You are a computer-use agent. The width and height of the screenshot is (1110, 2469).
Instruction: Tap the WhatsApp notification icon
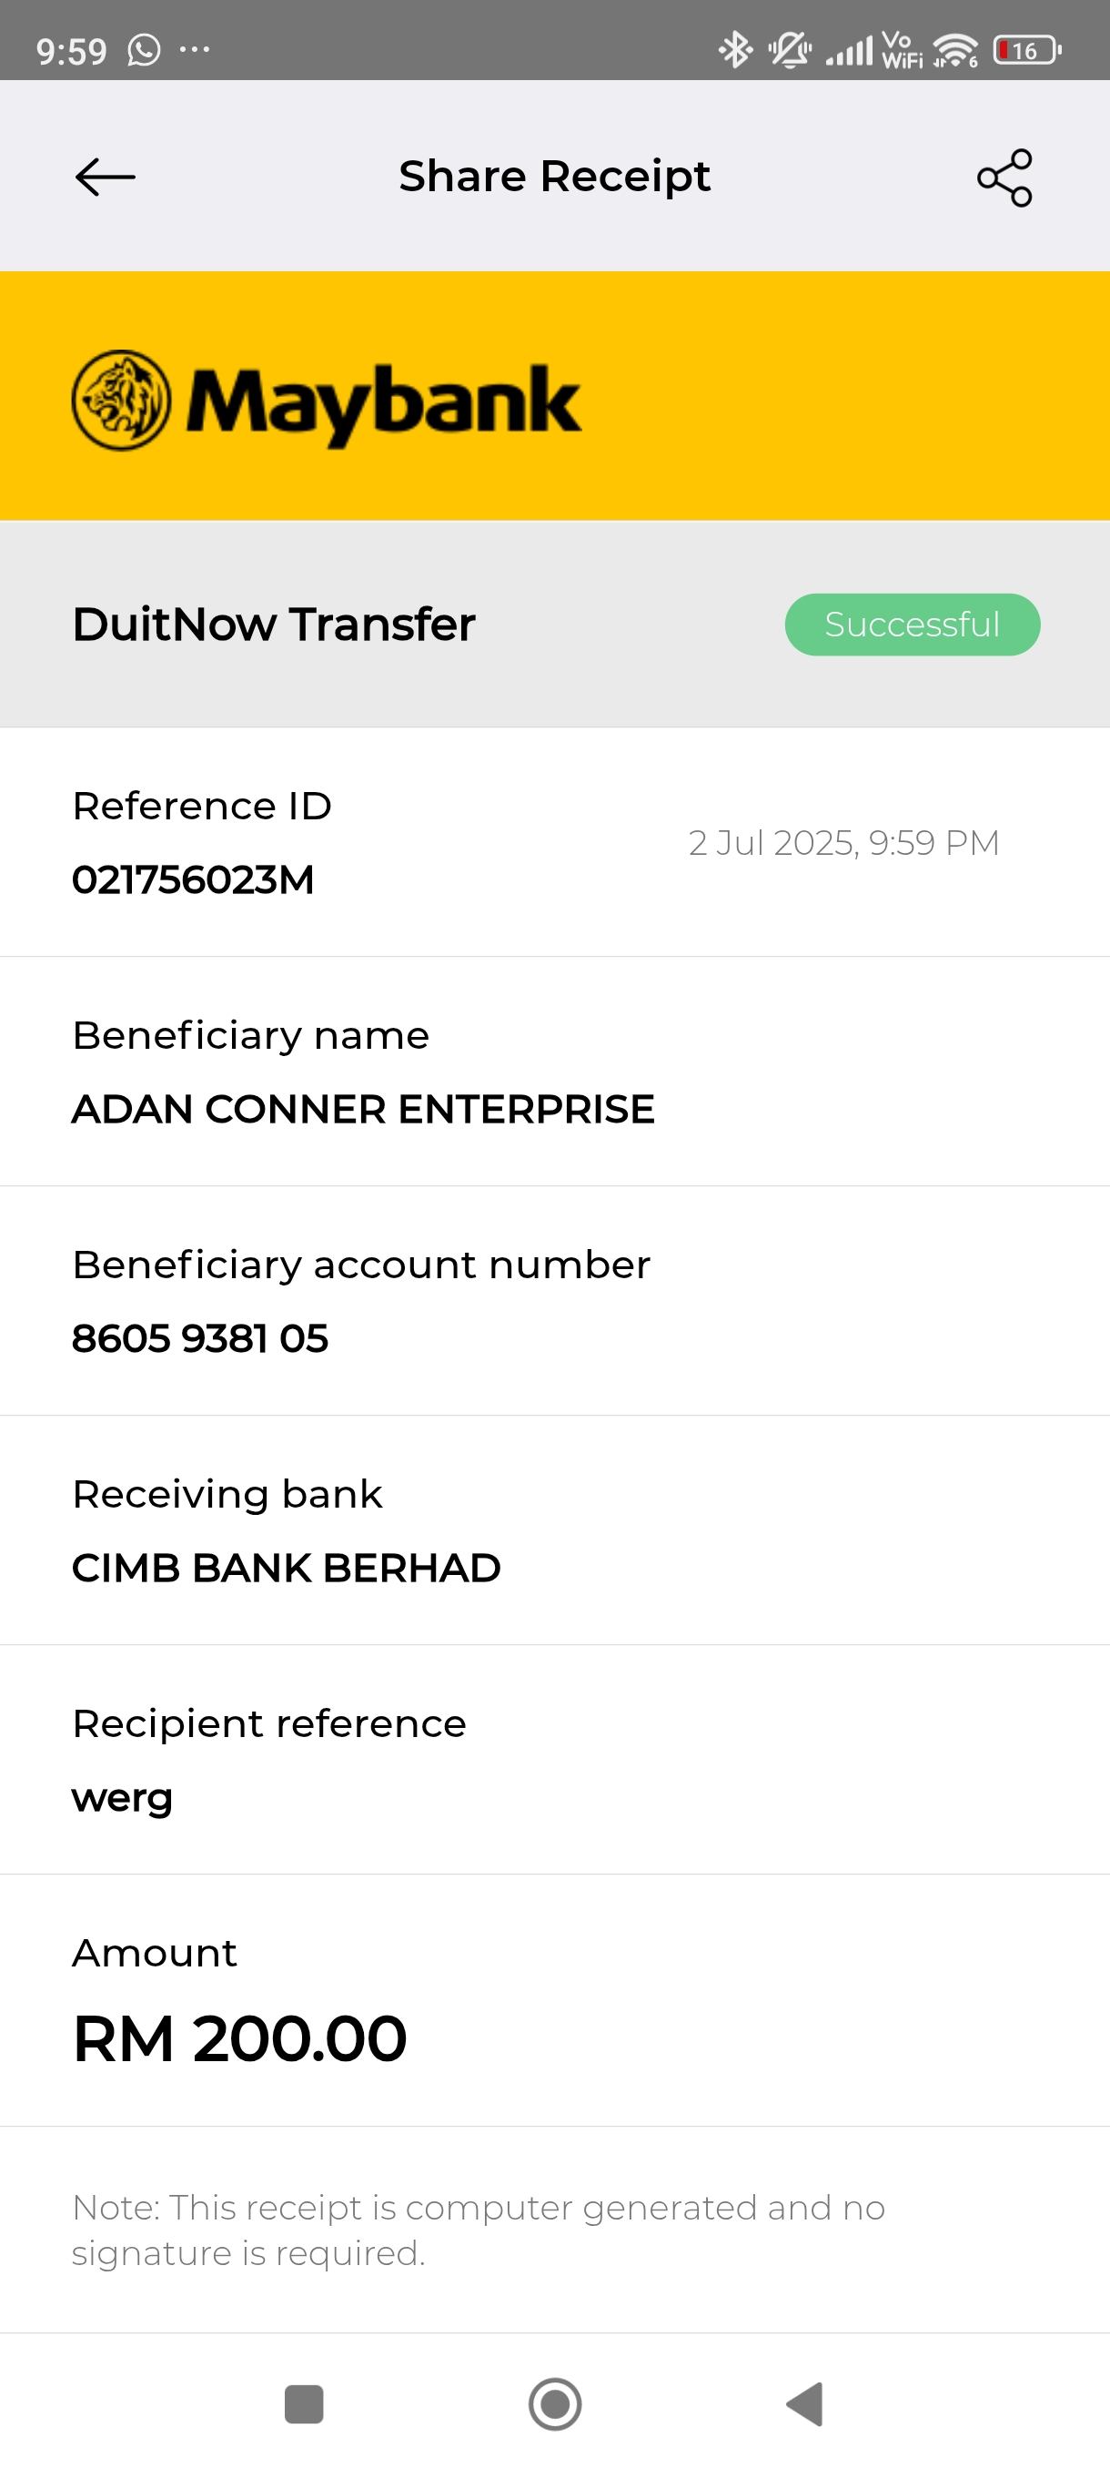coord(144,50)
